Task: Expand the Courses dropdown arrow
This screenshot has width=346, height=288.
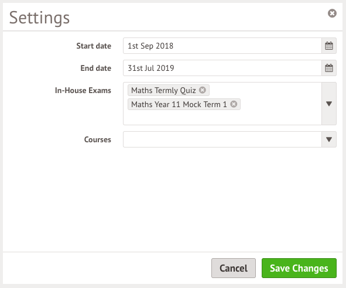Action: click(x=329, y=139)
